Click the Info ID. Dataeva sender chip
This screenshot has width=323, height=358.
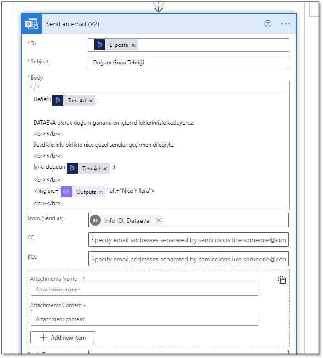[x=127, y=220]
